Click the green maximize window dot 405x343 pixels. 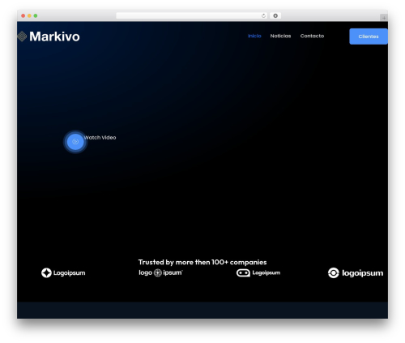tap(36, 16)
